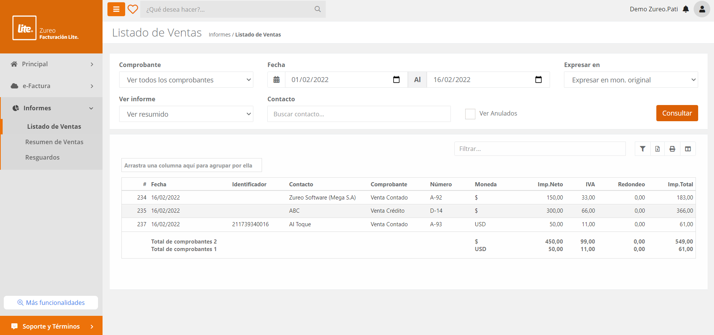Click the Más funcionalidades button
This screenshot has height=335, width=714.
[51, 303]
